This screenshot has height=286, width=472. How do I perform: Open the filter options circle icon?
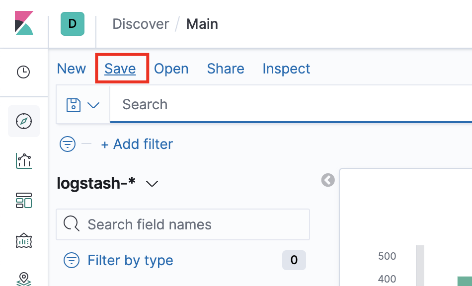click(68, 144)
